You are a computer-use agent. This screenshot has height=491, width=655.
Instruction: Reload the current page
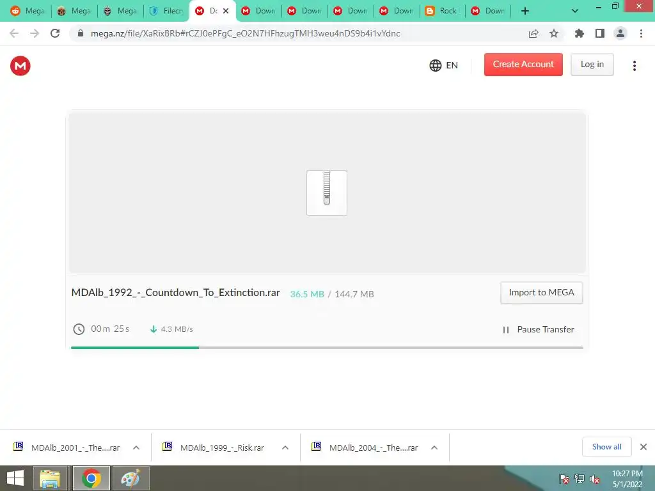coord(55,33)
